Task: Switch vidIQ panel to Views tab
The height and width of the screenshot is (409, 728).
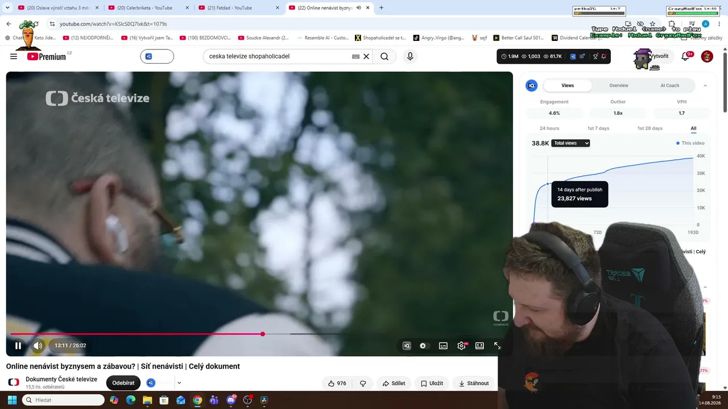Action: click(x=568, y=85)
